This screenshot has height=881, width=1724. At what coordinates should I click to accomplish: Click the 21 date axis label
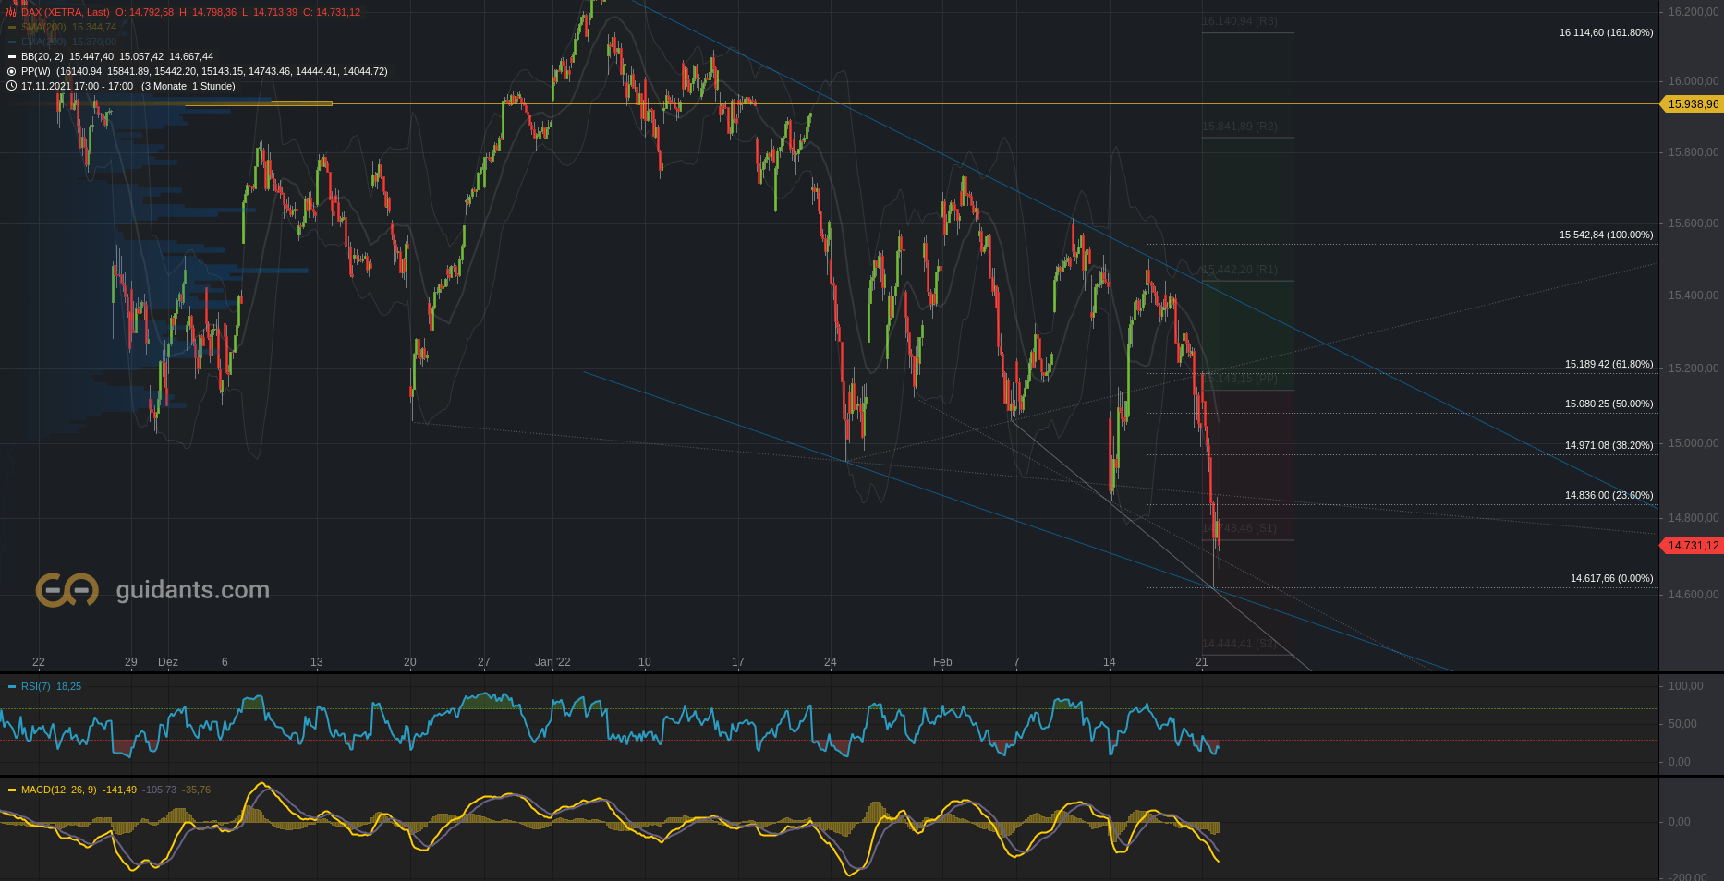1201,662
